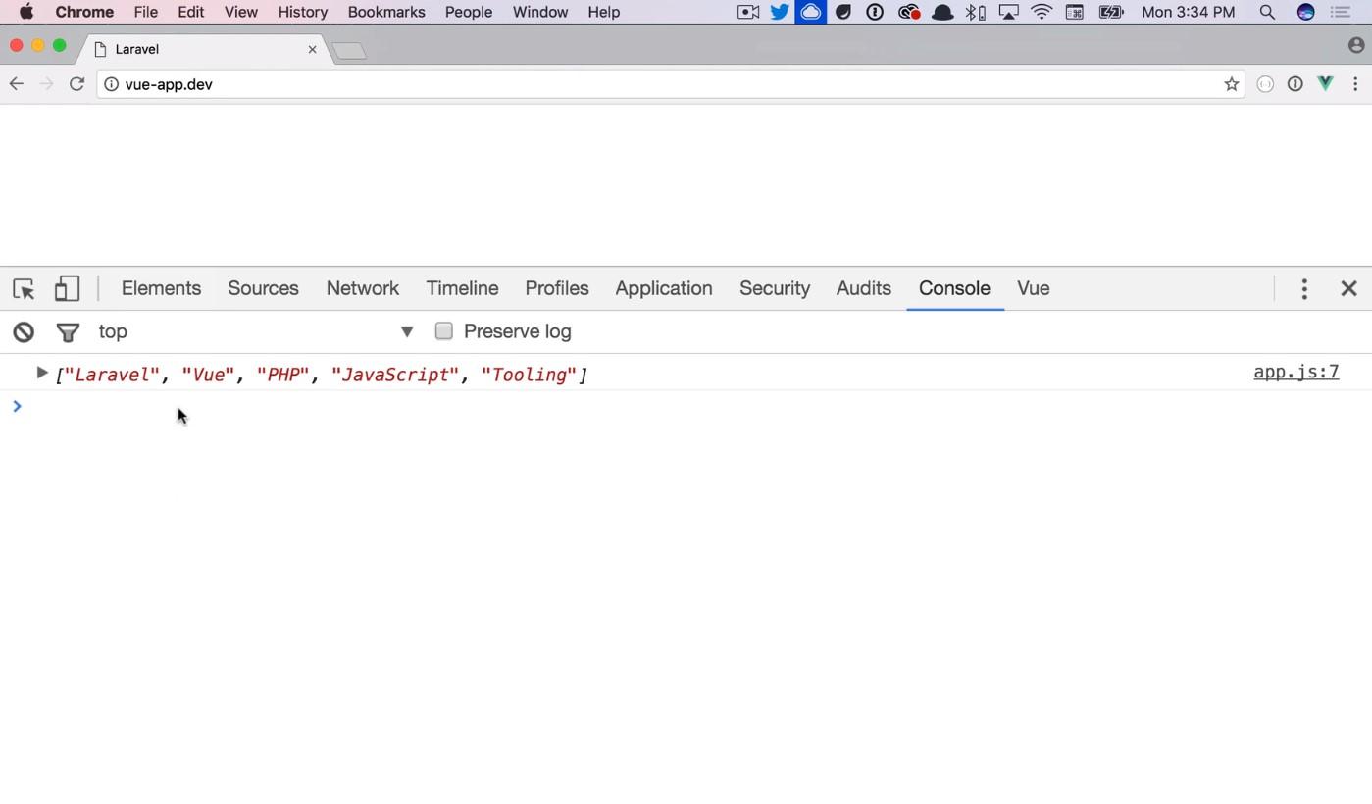Open the View menu

[240, 12]
